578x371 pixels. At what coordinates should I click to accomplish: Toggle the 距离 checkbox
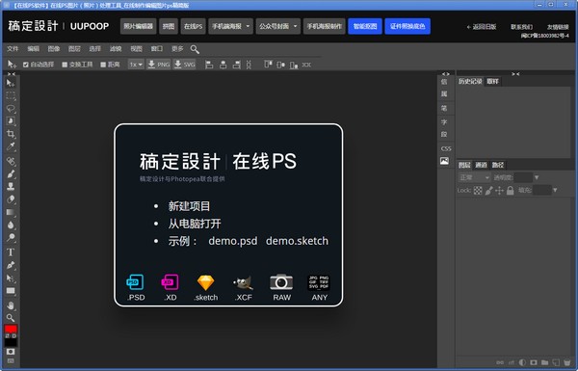pos(103,65)
